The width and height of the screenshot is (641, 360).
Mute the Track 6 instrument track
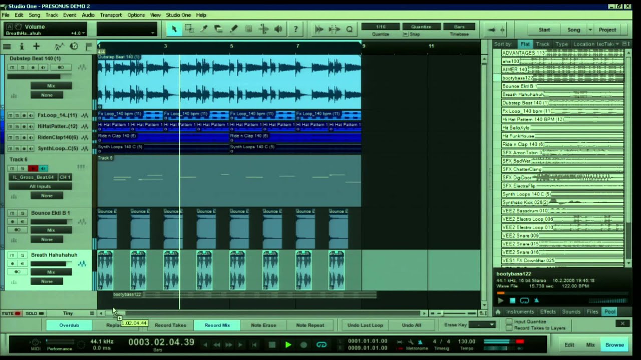coord(12,168)
